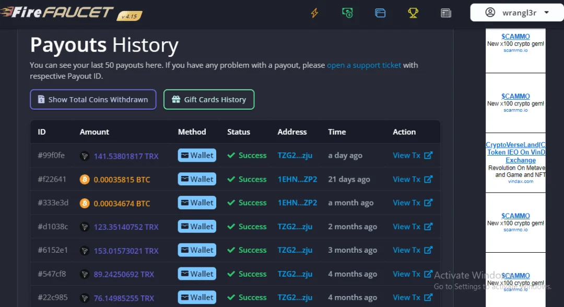Image resolution: width=564 pixels, height=307 pixels.
Task: Click address TZG2...zju in row #99f0fe
Action: [x=295, y=155]
